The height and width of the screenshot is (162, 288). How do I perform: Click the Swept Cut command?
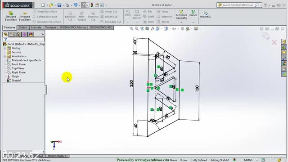[108, 11]
